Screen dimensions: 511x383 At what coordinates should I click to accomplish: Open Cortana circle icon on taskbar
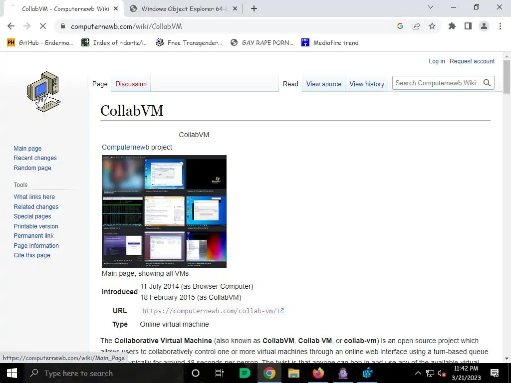click(196, 373)
